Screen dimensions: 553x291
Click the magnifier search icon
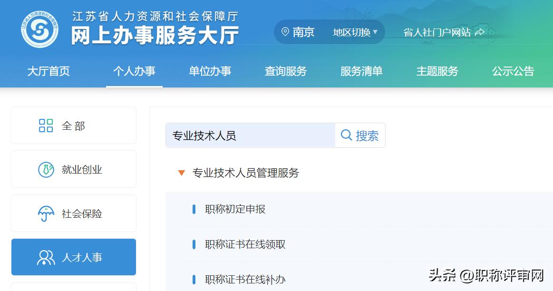tap(346, 136)
